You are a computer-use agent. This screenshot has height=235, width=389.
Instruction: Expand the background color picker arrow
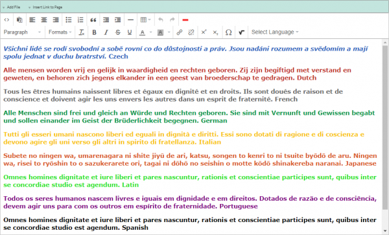click(169, 32)
